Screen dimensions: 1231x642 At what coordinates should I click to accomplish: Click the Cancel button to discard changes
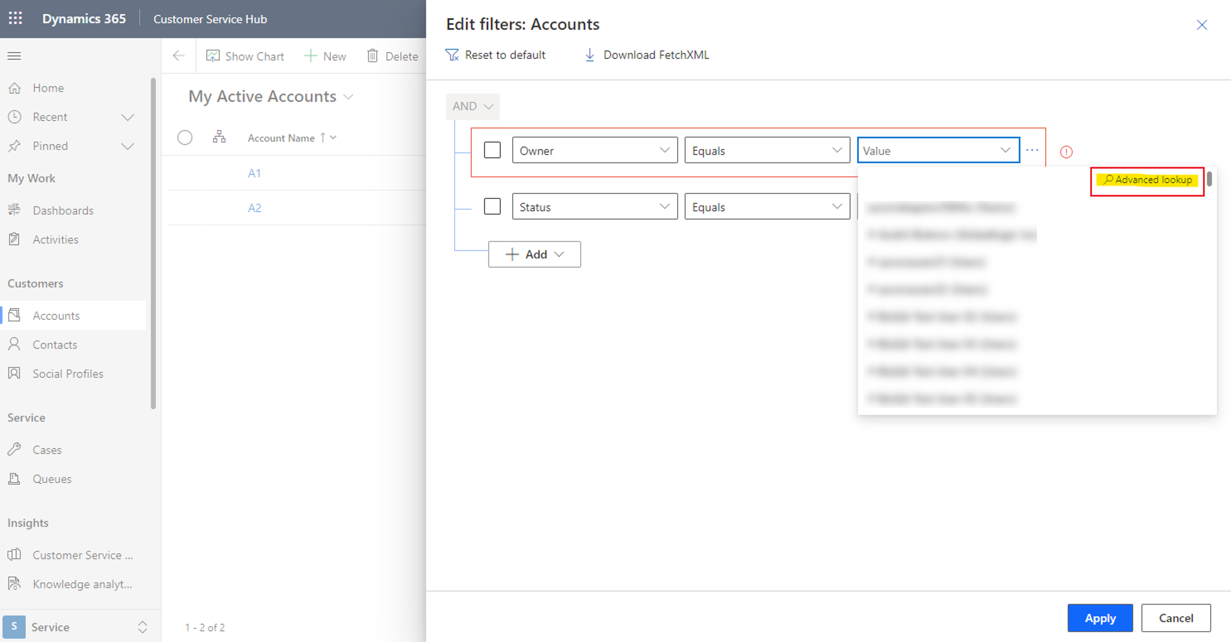[x=1176, y=618]
